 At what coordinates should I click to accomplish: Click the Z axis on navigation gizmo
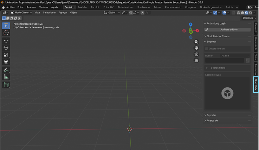[190, 24]
